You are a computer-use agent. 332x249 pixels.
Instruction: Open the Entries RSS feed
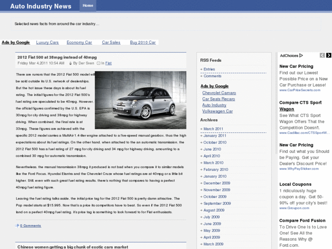tap(209, 69)
